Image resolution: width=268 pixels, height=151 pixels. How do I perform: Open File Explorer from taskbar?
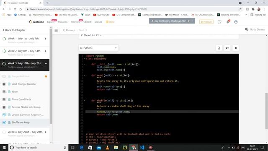116,148
